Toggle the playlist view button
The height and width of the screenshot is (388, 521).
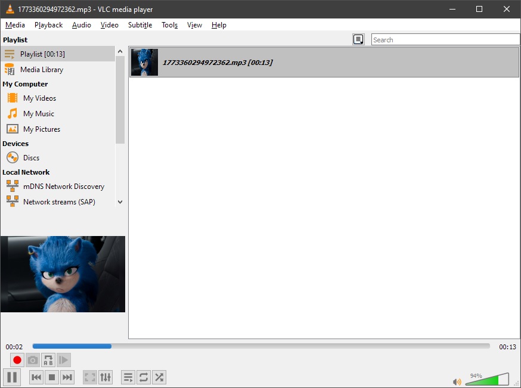point(128,377)
